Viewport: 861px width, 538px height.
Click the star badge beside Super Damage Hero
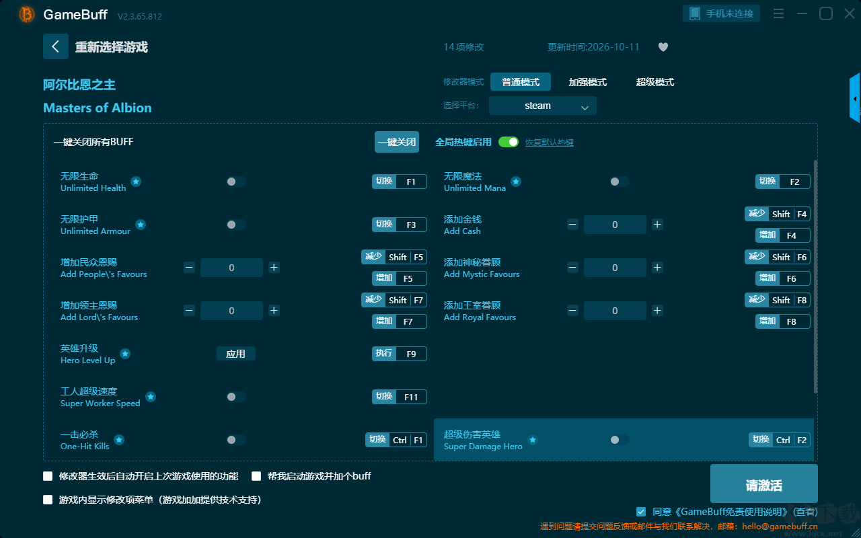pyautogui.click(x=533, y=440)
